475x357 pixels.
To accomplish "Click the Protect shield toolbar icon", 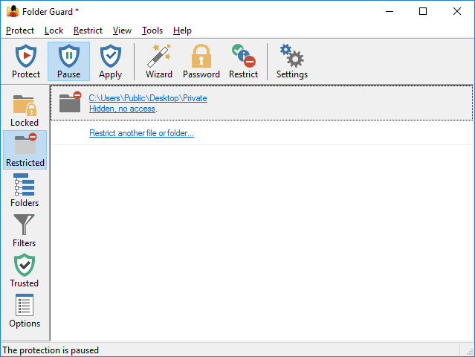I will tap(26, 61).
